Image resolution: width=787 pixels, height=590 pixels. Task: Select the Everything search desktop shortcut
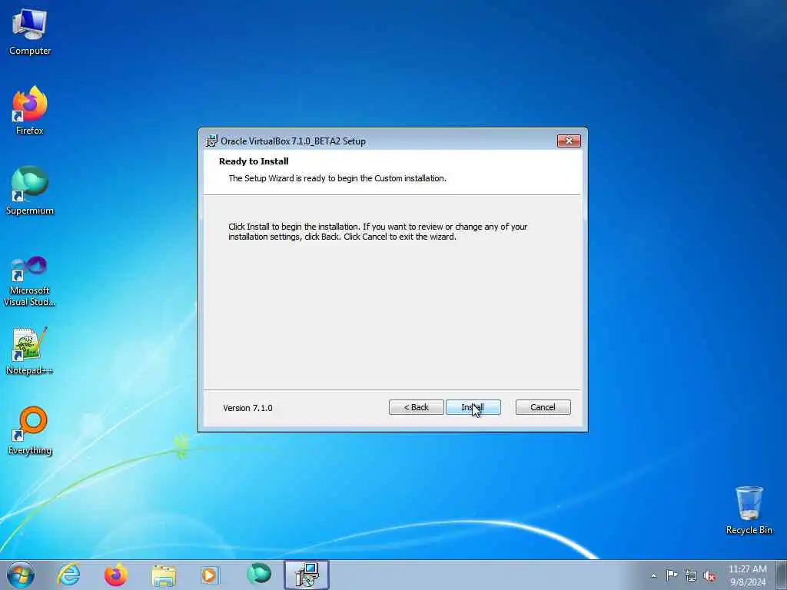click(x=30, y=430)
